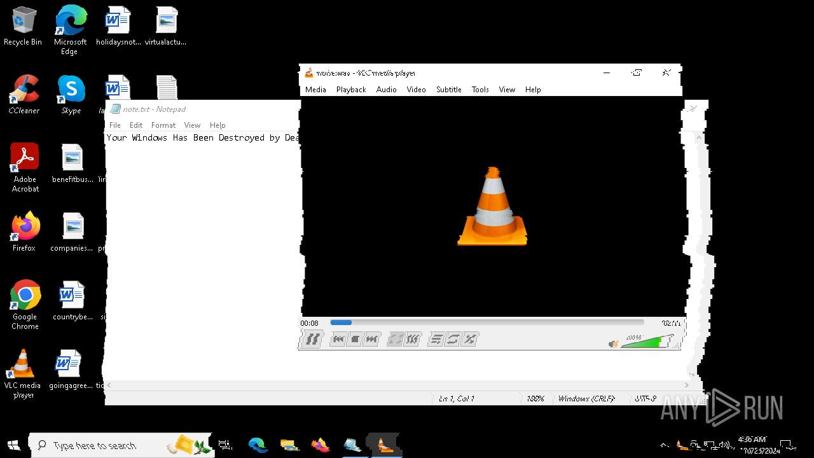Viewport: 814px width, 458px height.
Task: Open Task View on taskbar
Action: (225, 445)
